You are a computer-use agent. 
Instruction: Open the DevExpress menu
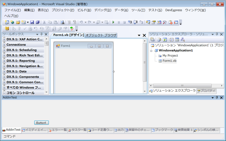173,10
